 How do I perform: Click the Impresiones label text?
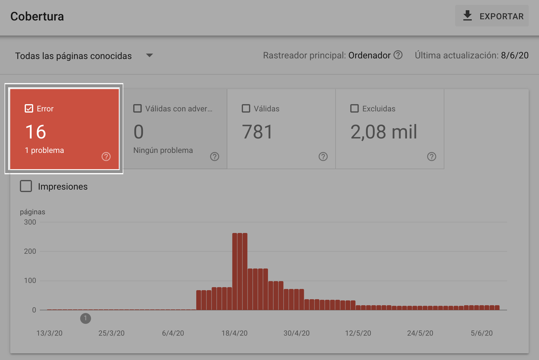(x=63, y=187)
